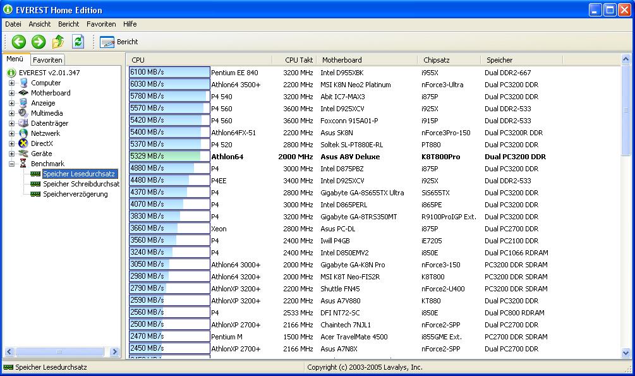Viewport: 635px width, 376px height.
Task: Open the Hilfe menu
Action: [x=130, y=24]
